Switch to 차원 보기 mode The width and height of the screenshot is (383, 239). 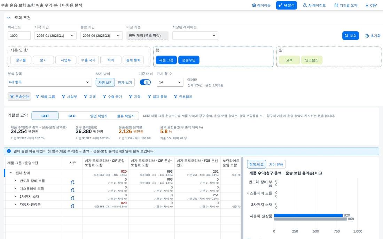tap(105, 82)
